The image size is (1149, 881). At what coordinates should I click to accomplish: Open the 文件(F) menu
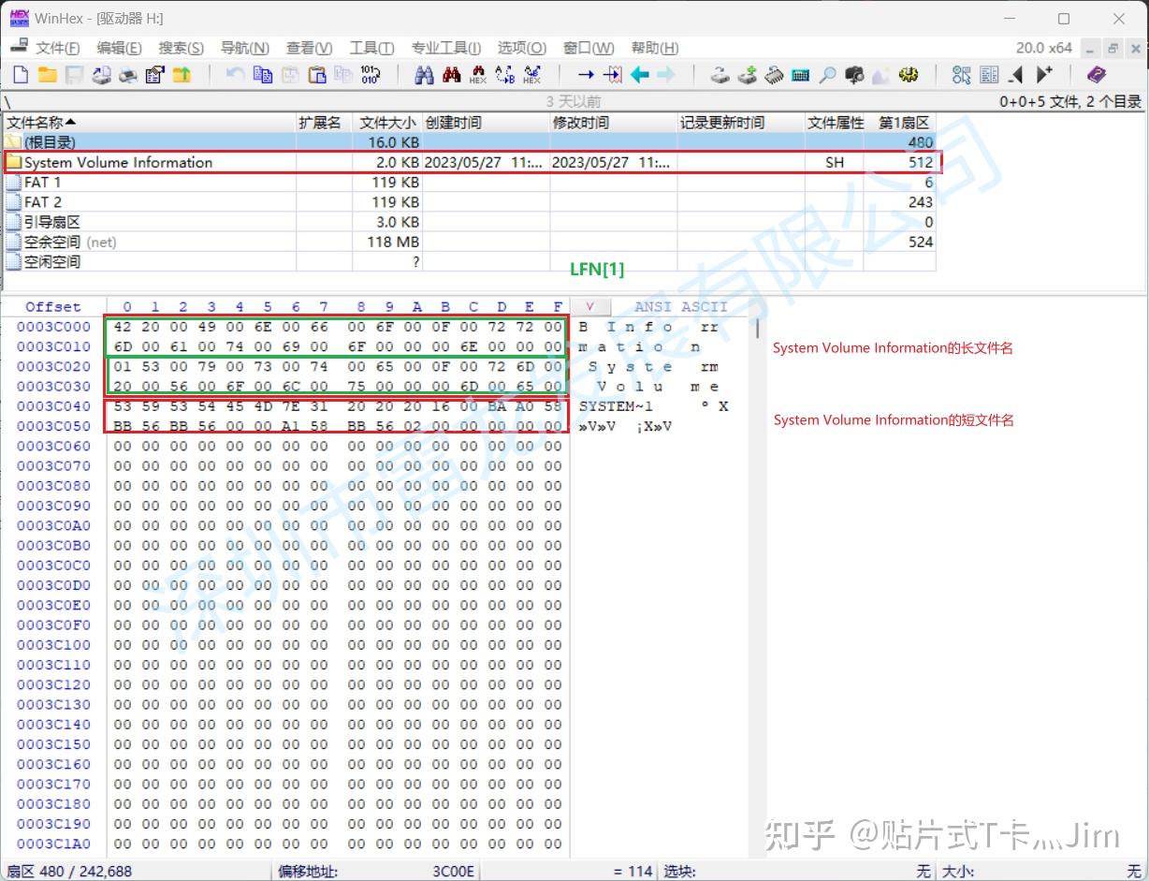(x=57, y=48)
